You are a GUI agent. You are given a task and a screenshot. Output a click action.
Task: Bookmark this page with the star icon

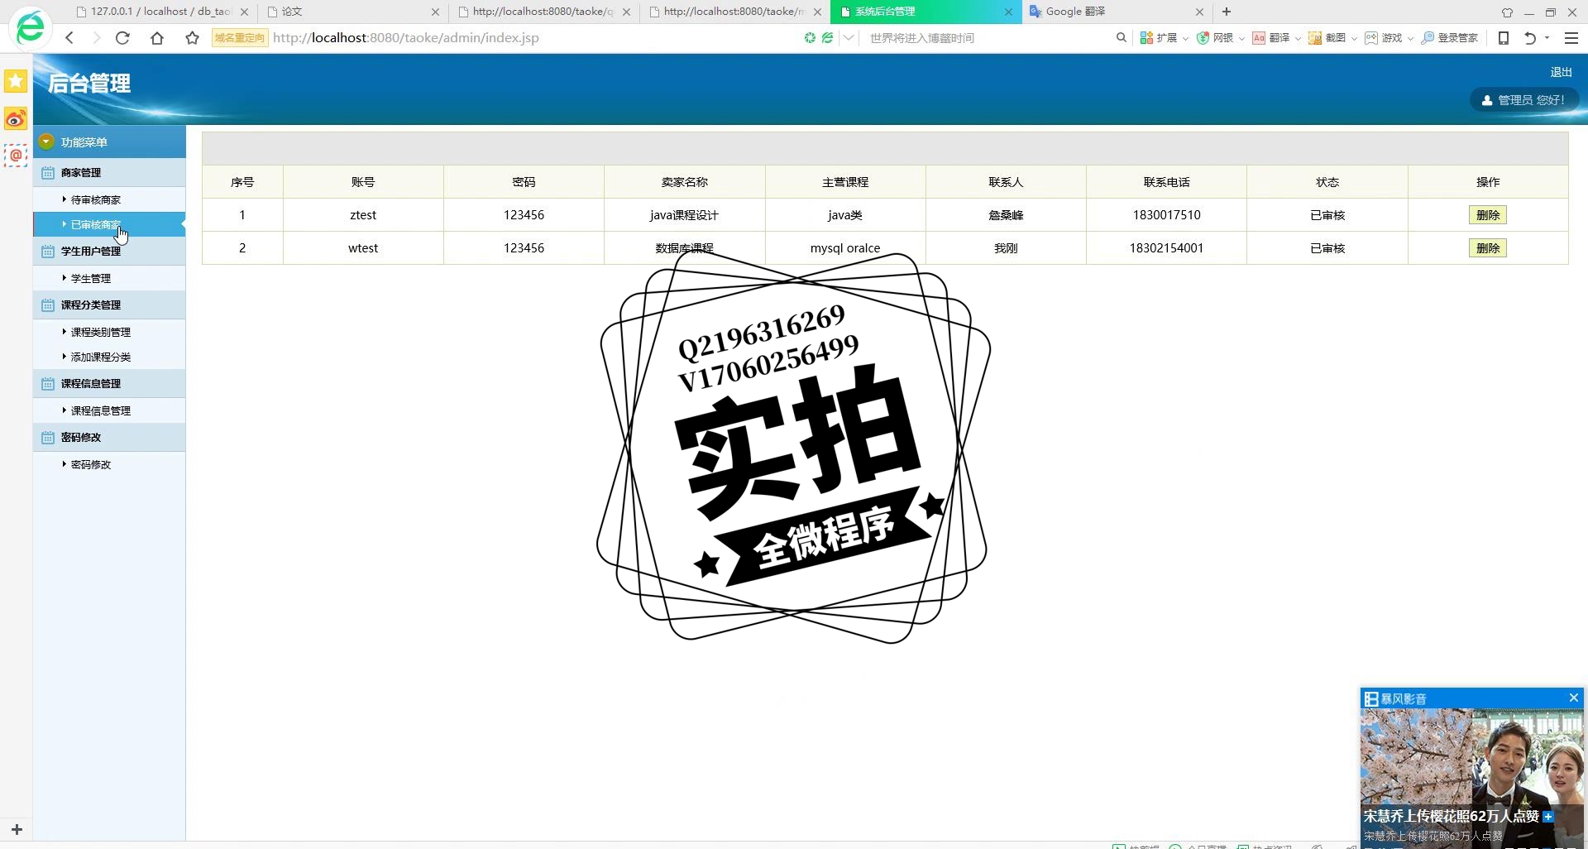[x=193, y=38]
